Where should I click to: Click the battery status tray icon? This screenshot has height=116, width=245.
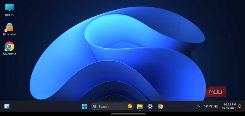click(216, 106)
